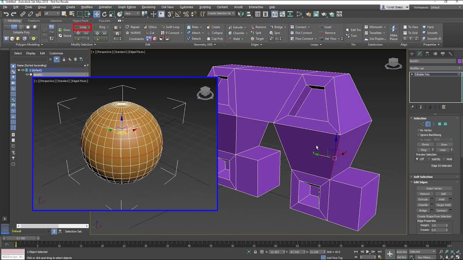Activate Polygon sub-object icon in Selection rollout
The height and width of the screenshot is (260, 463).
439,124
